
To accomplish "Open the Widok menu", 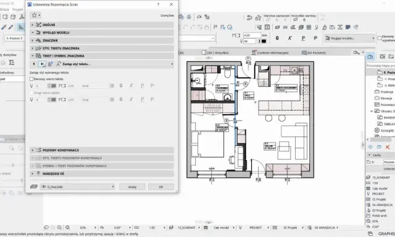I will click(x=4, y=10).
